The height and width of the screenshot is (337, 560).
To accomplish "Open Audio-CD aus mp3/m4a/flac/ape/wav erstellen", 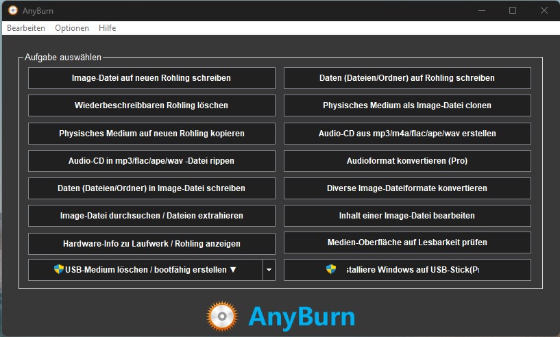I will (407, 133).
